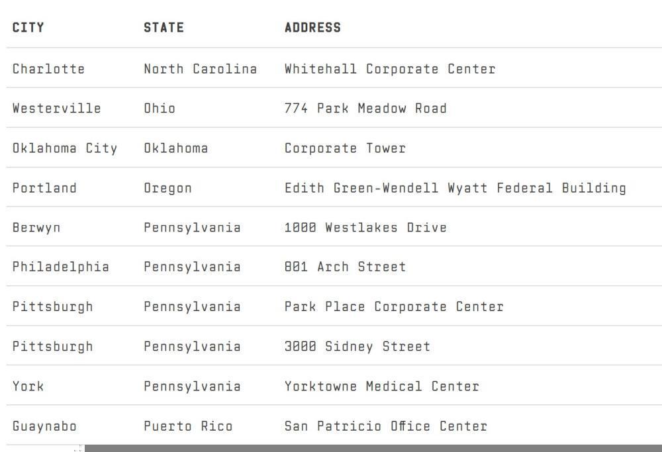
Task: Click the Charlotte city cell
Action: pyautogui.click(x=48, y=69)
